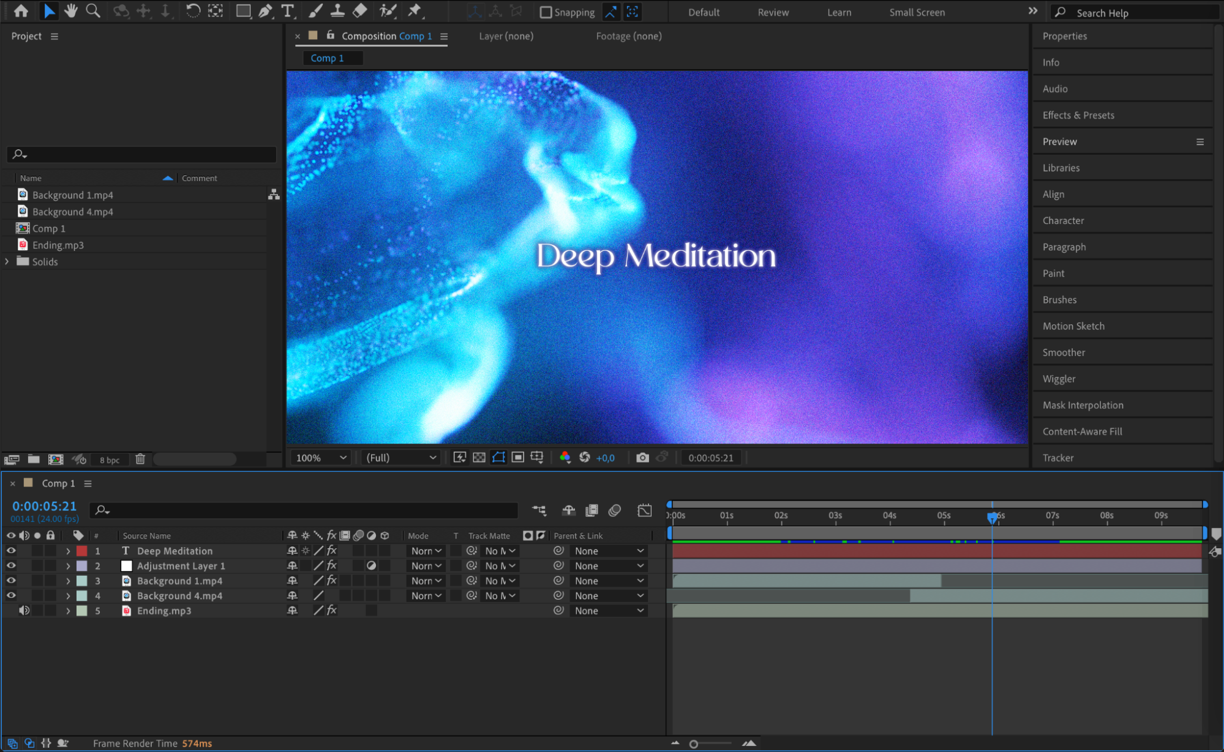The image size is (1224, 752).
Task: Select the Zoom magnifier tool
Action: pyautogui.click(x=93, y=10)
